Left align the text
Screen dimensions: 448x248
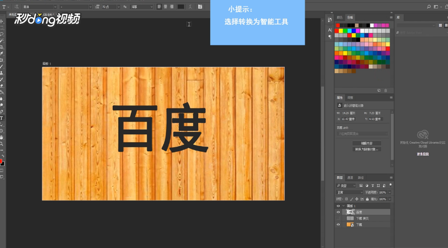[x=159, y=7]
